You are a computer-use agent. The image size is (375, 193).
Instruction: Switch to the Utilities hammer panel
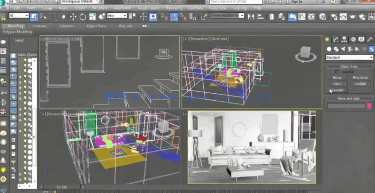click(370, 39)
